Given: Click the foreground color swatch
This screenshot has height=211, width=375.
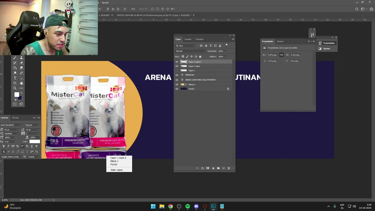Looking at the screenshot, I should coord(16,94).
